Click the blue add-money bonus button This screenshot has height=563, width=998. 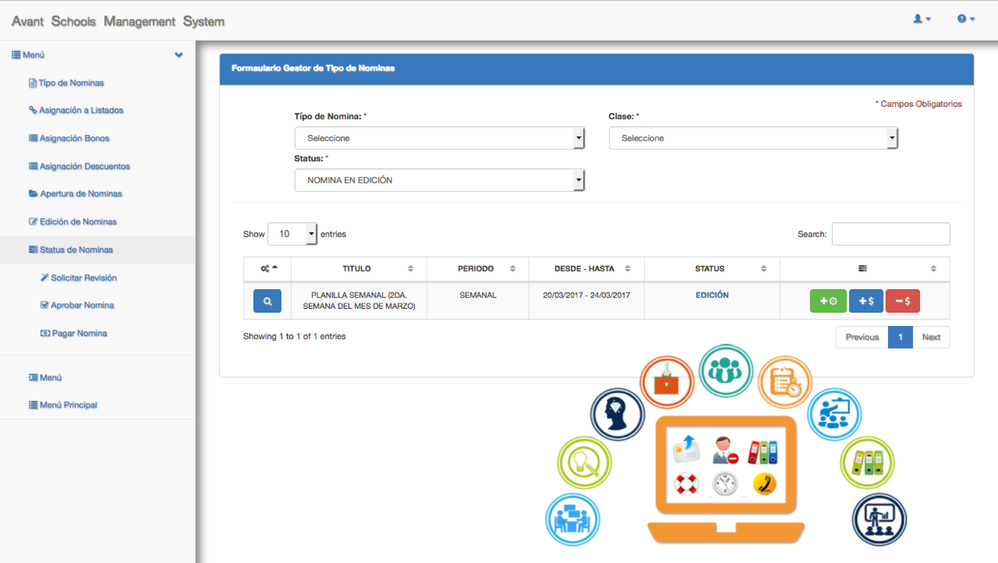[866, 301]
